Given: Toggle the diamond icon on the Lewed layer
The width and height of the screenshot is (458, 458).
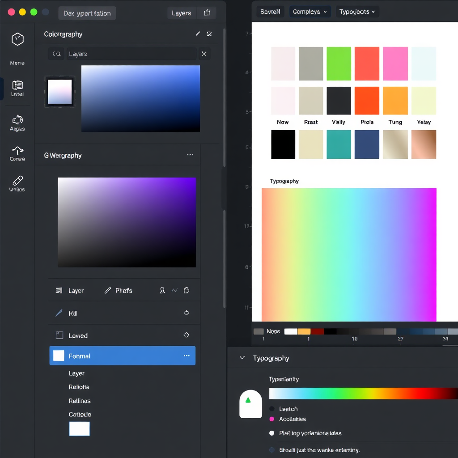Looking at the screenshot, I should [x=187, y=335].
